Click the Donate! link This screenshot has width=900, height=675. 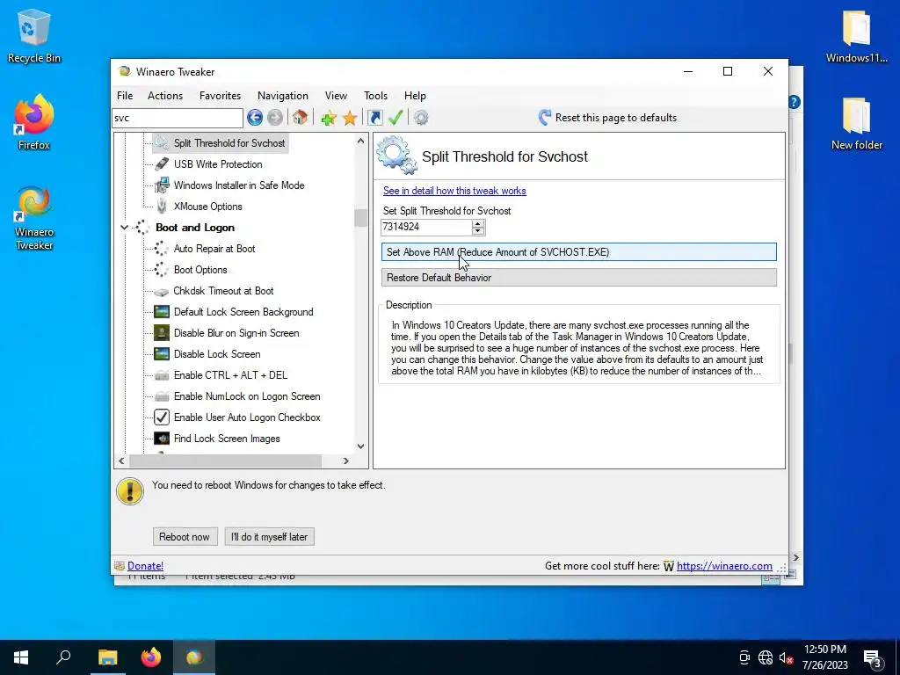coord(145,566)
